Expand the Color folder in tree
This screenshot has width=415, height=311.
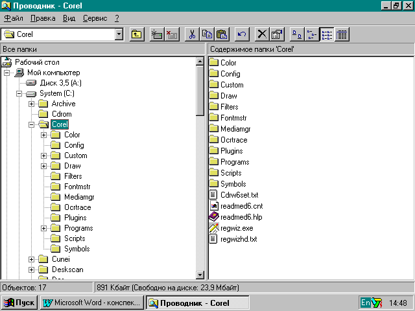point(43,135)
